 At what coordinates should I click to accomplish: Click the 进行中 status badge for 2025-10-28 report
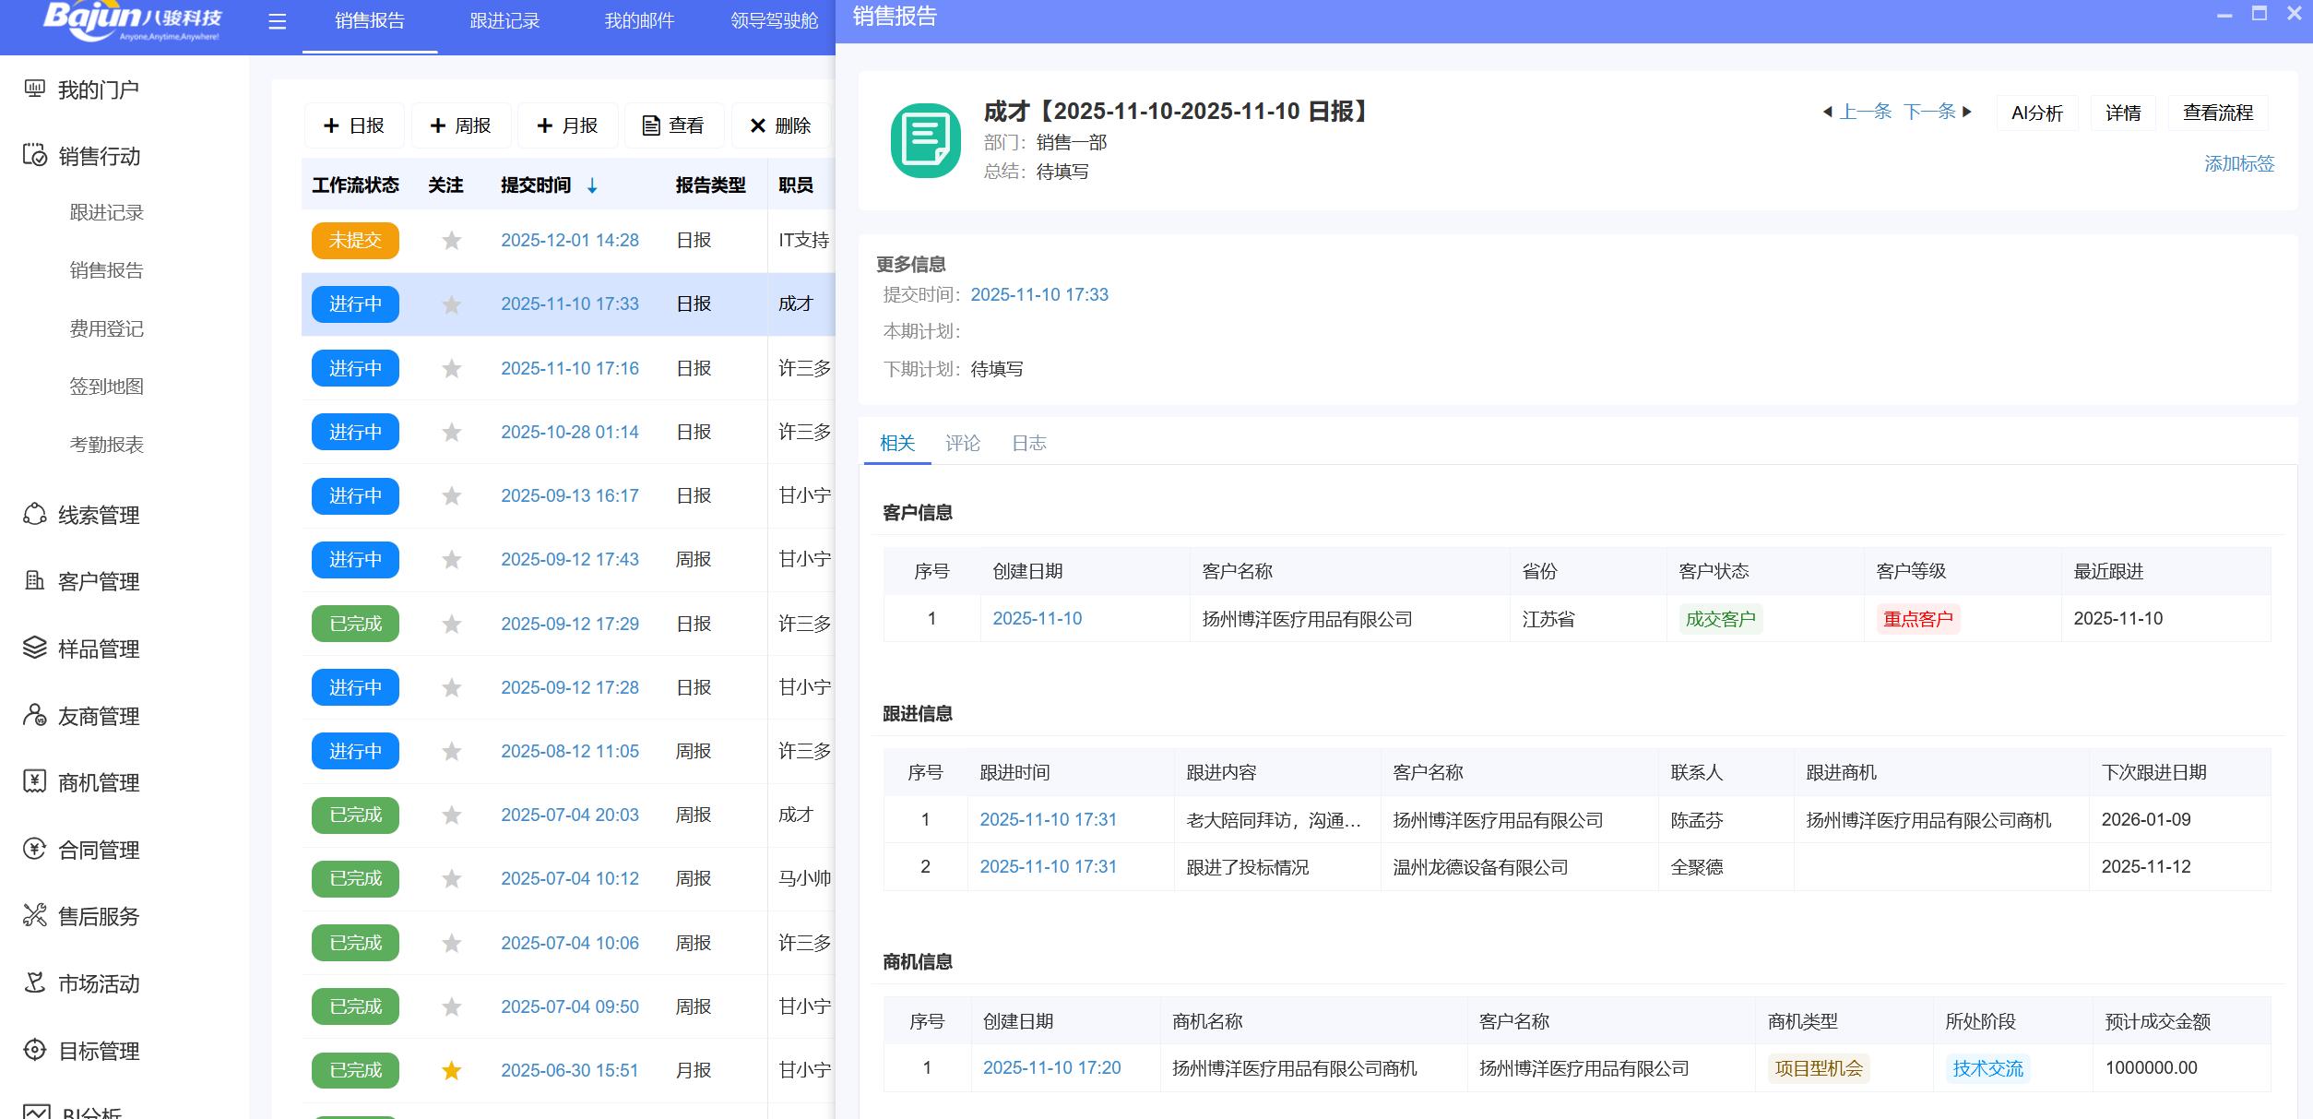(x=355, y=432)
